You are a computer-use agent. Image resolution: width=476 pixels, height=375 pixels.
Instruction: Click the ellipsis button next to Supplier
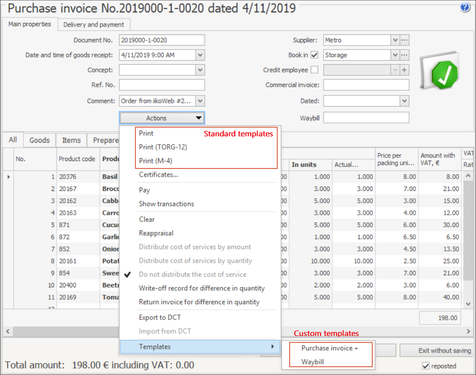[404, 40]
